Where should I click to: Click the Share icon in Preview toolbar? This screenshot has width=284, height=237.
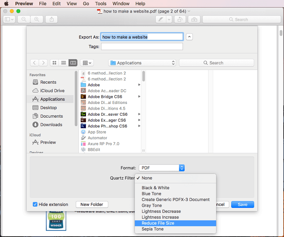pyautogui.click(x=52, y=19)
